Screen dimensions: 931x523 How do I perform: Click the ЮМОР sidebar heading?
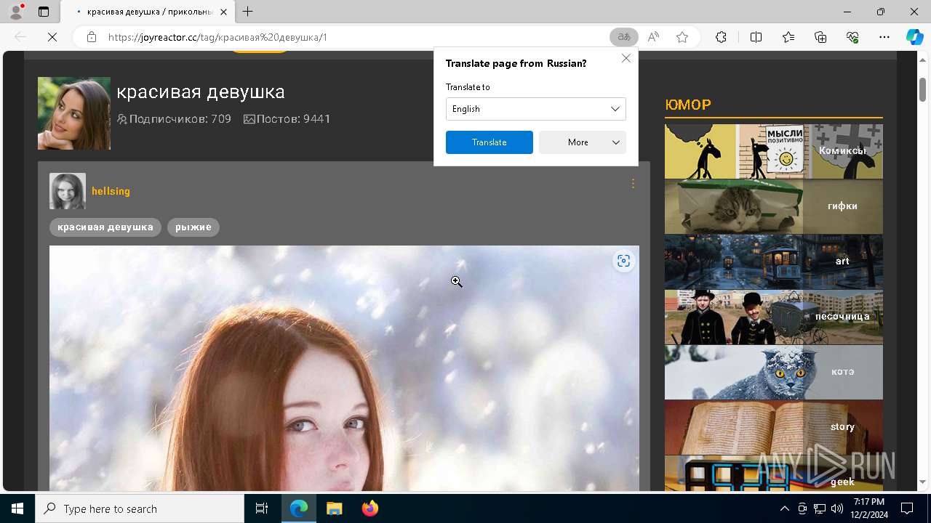(688, 105)
